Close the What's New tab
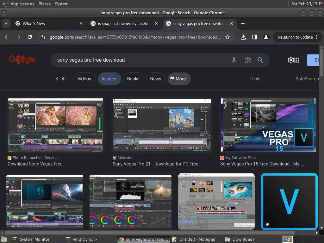Viewport: 324px width, 243px height. [81, 23]
